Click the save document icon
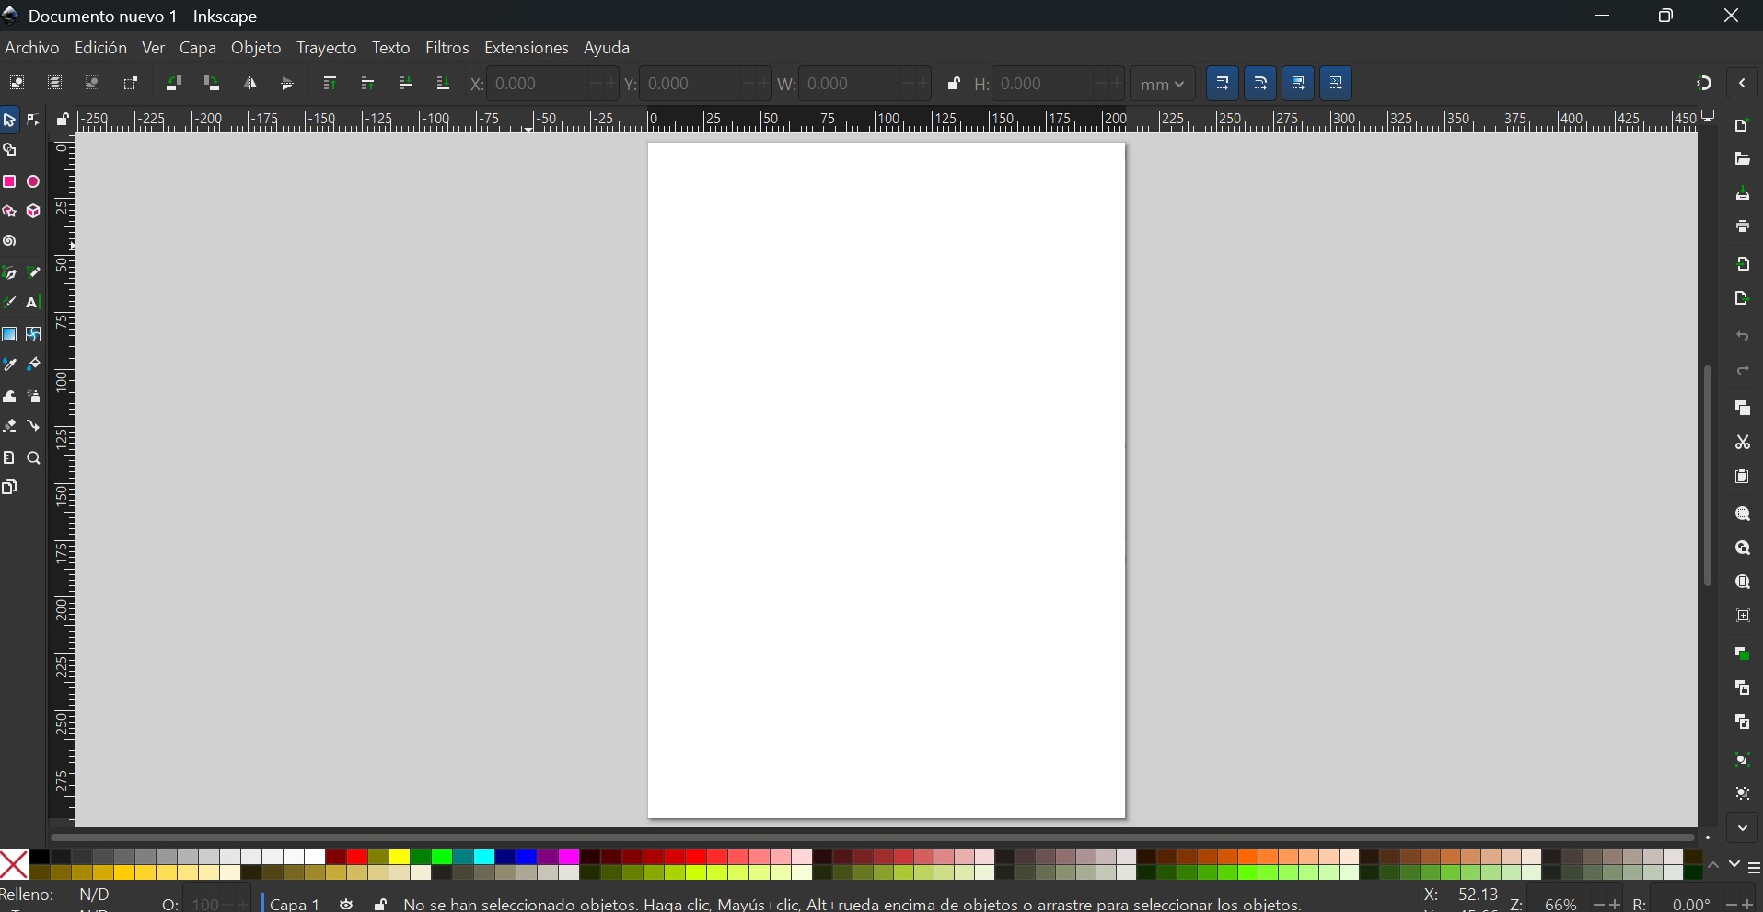 [1743, 194]
